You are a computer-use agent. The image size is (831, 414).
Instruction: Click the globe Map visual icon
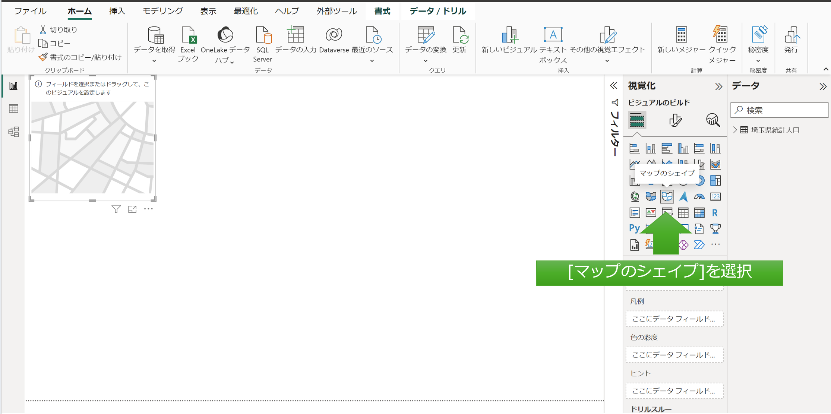[x=635, y=196]
